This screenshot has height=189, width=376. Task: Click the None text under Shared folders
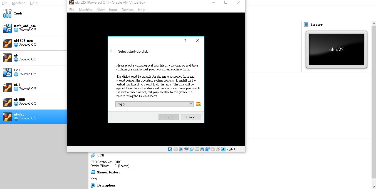coord(94,179)
